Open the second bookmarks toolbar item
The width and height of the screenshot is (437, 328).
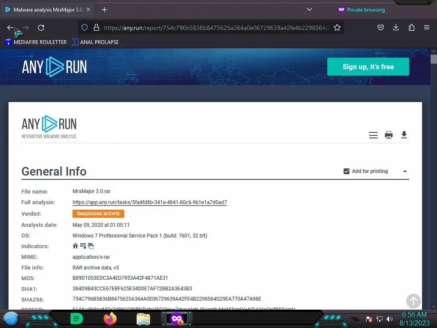pos(95,42)
